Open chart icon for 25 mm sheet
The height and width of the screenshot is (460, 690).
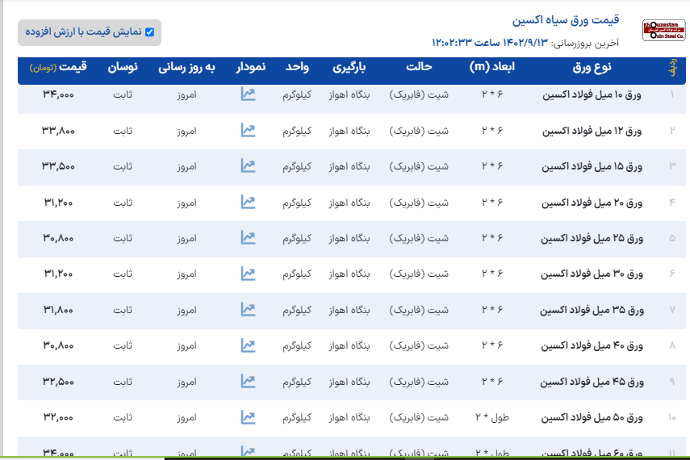248,238
